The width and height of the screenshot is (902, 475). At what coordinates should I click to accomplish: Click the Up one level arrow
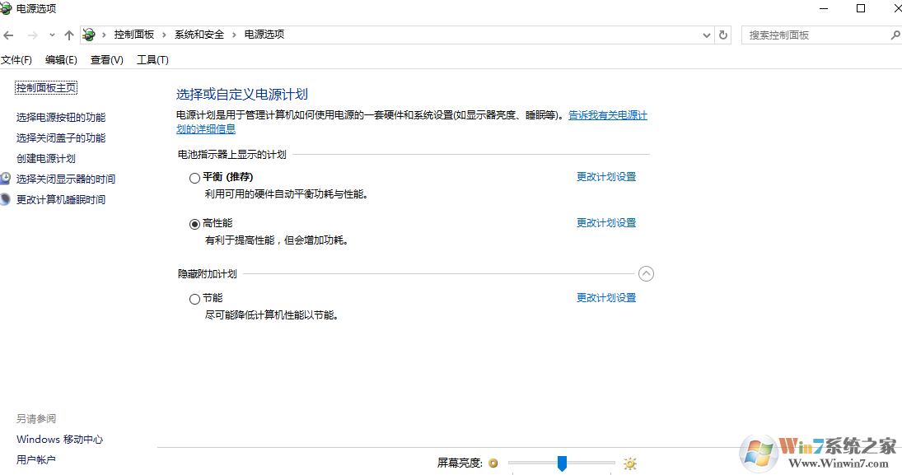point(68,35)
